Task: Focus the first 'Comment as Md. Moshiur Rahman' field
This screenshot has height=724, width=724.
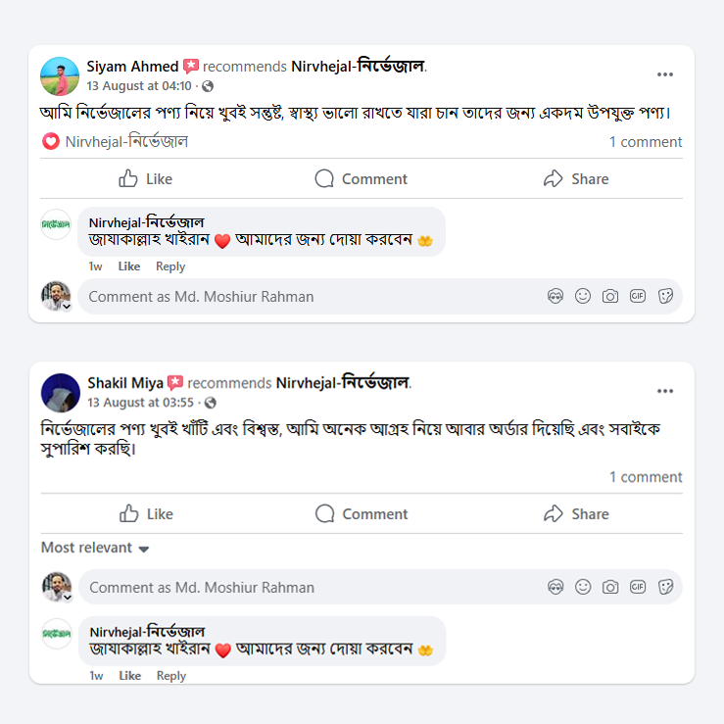Action: click(294, 296)
